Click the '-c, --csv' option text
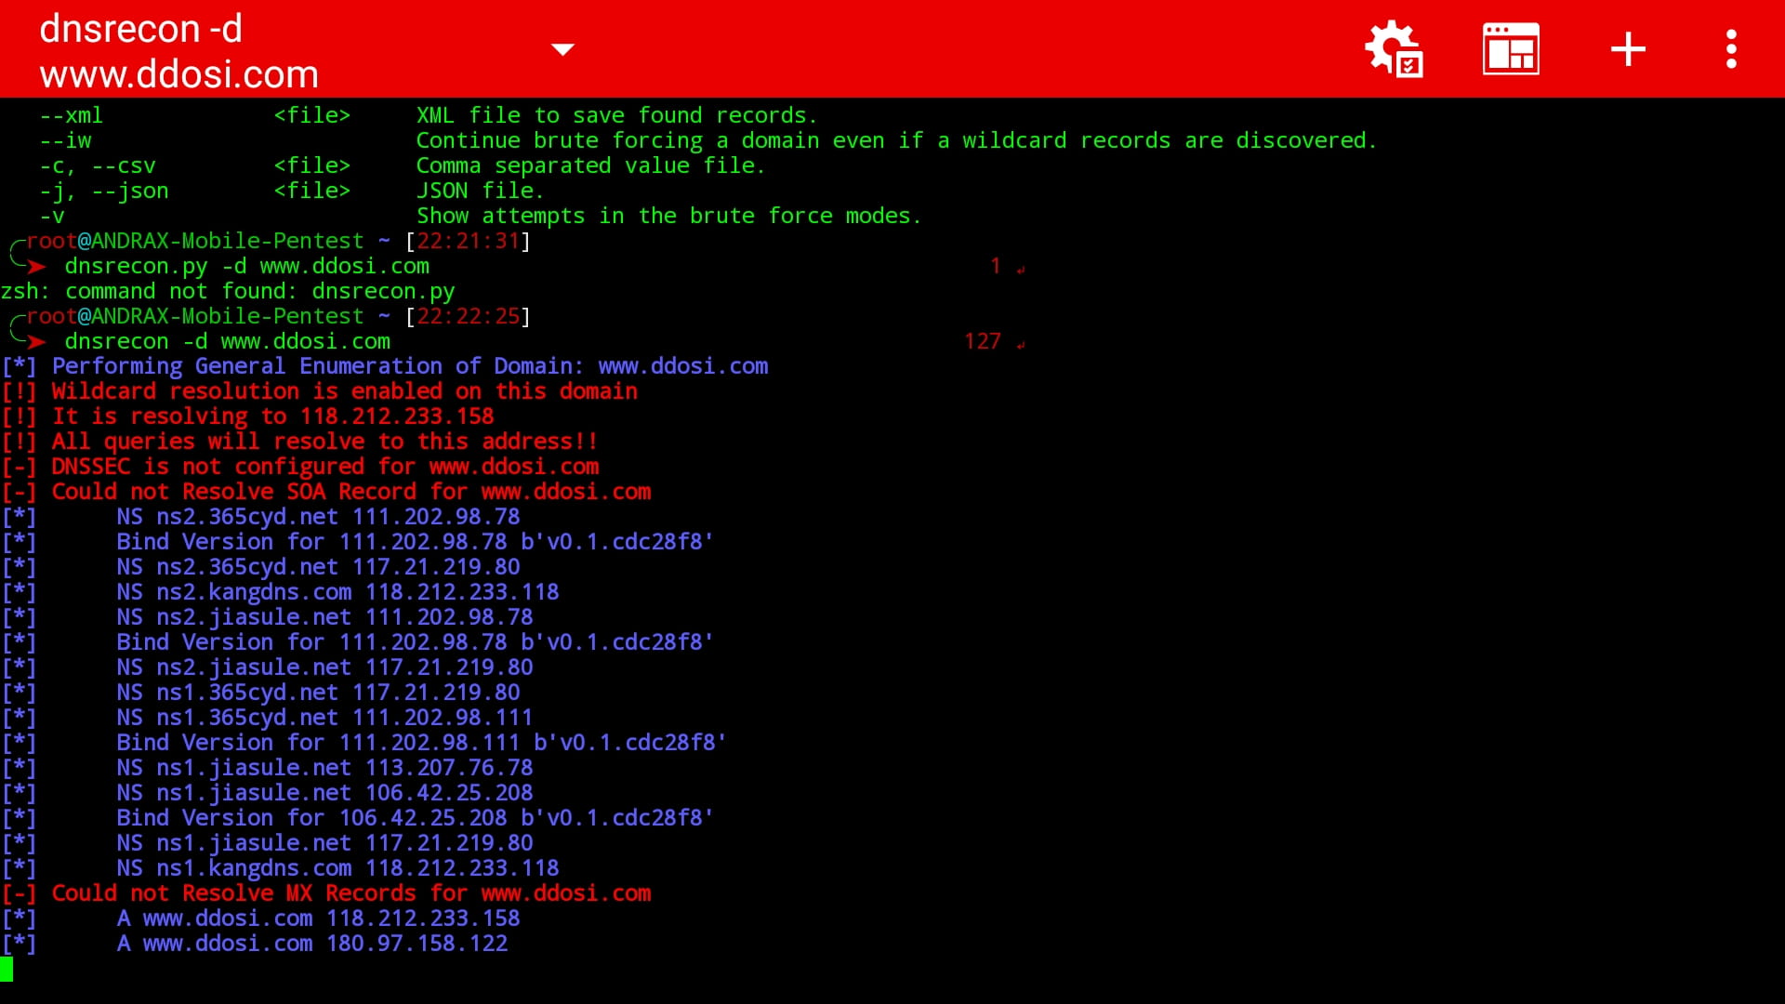 [98, 165]
